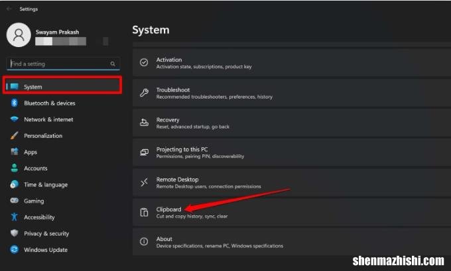The width and height of the screenshot is (451, 271).
Task: Click the Time & language globe icon
Action: (x=14, y=184)
